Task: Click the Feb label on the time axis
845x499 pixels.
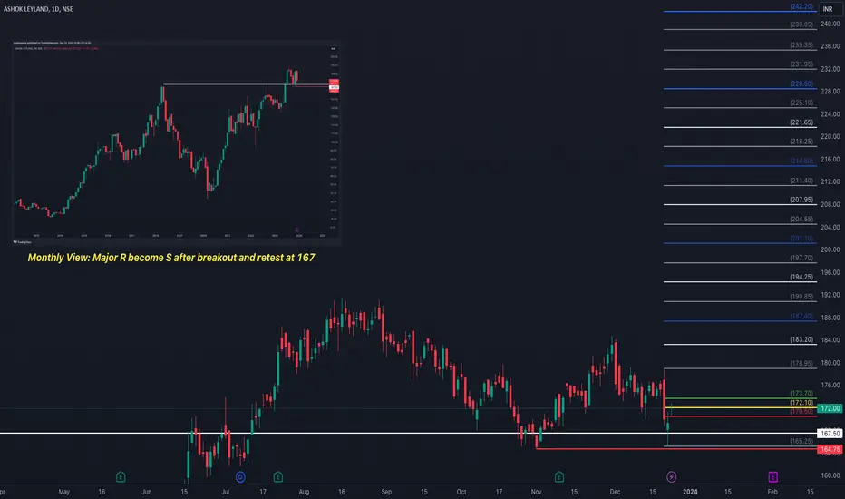Action: pyautogui.click(x=772, y=492)
